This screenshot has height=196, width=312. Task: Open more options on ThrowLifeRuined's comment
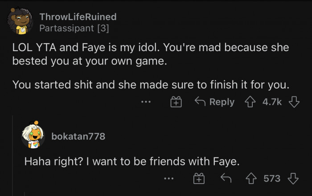(145, 102)
